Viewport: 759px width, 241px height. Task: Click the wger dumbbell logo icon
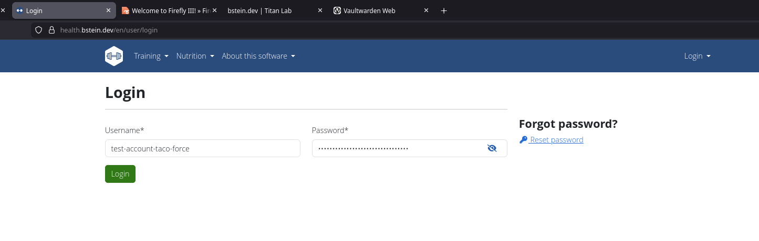pyautogui.click(x=114, y=56)
